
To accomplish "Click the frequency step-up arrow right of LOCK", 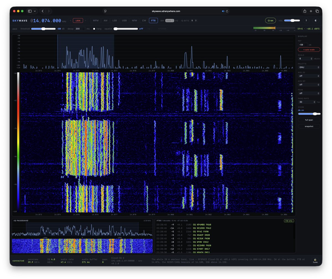I will pos(85,20).
